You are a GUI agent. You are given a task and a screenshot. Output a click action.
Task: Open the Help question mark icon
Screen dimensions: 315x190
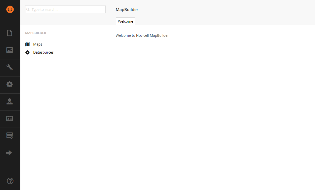pyautogui.click(x=10, y=181)
